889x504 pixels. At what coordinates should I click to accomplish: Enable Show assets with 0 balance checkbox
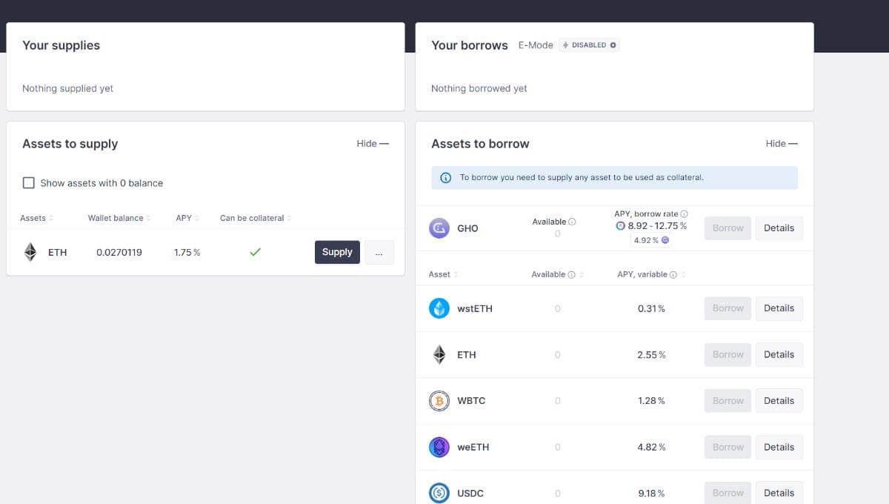coord(29,183)
